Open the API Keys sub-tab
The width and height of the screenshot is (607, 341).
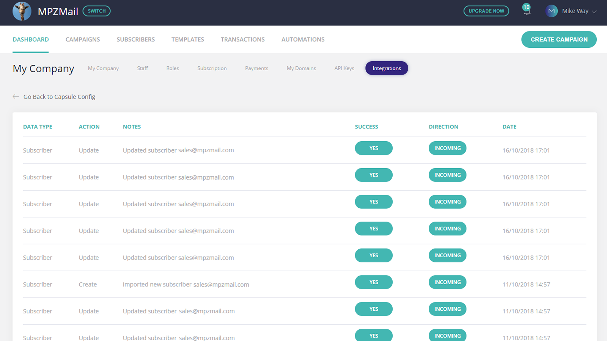click(x=344, y=68)
